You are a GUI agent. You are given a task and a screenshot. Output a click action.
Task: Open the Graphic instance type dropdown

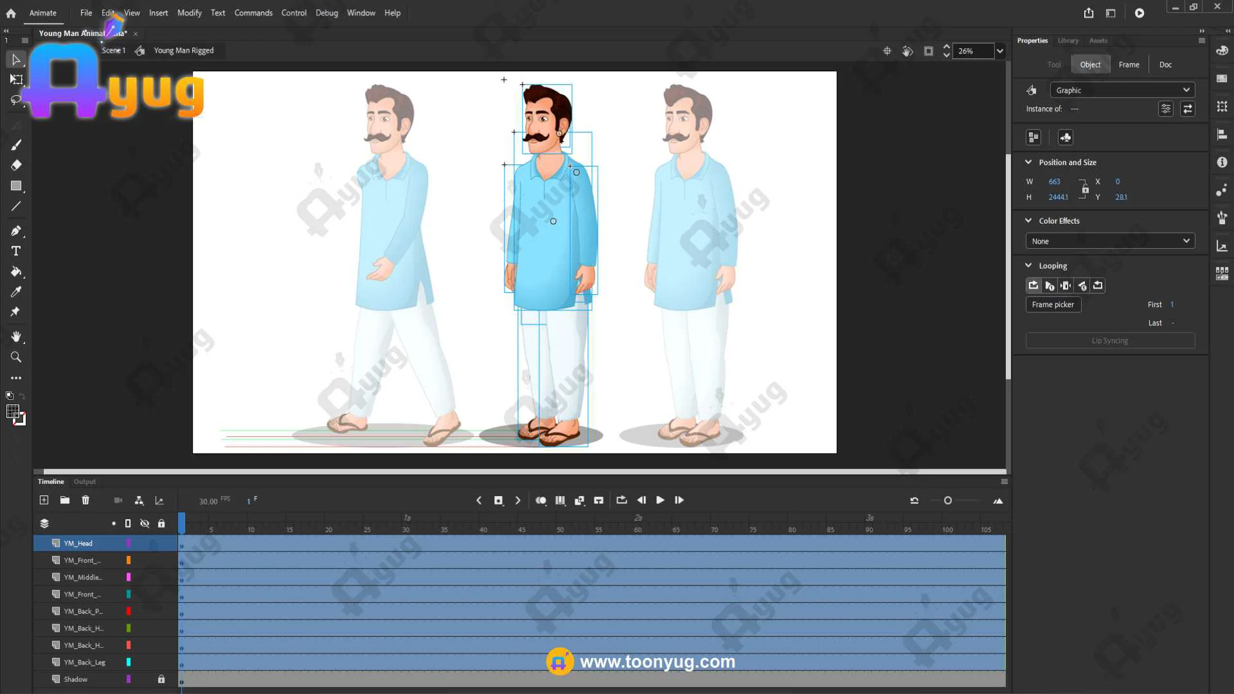(1122, 90)
